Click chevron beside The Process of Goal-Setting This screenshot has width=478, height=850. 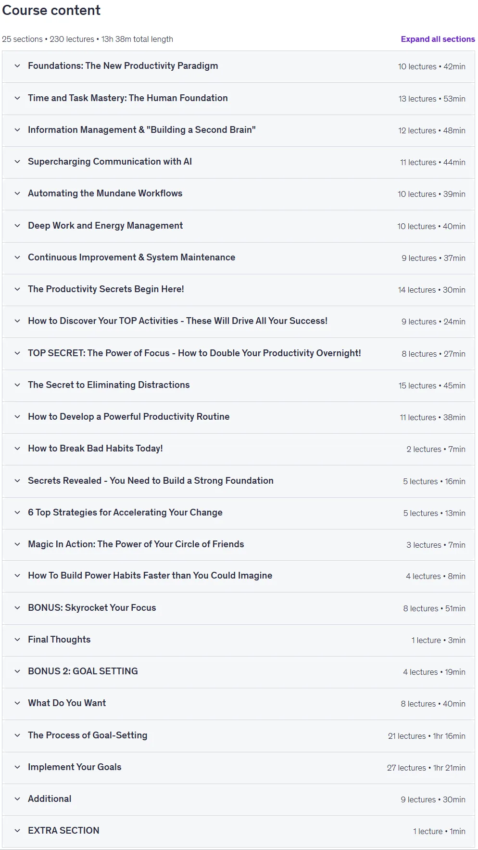coord(17,735)
